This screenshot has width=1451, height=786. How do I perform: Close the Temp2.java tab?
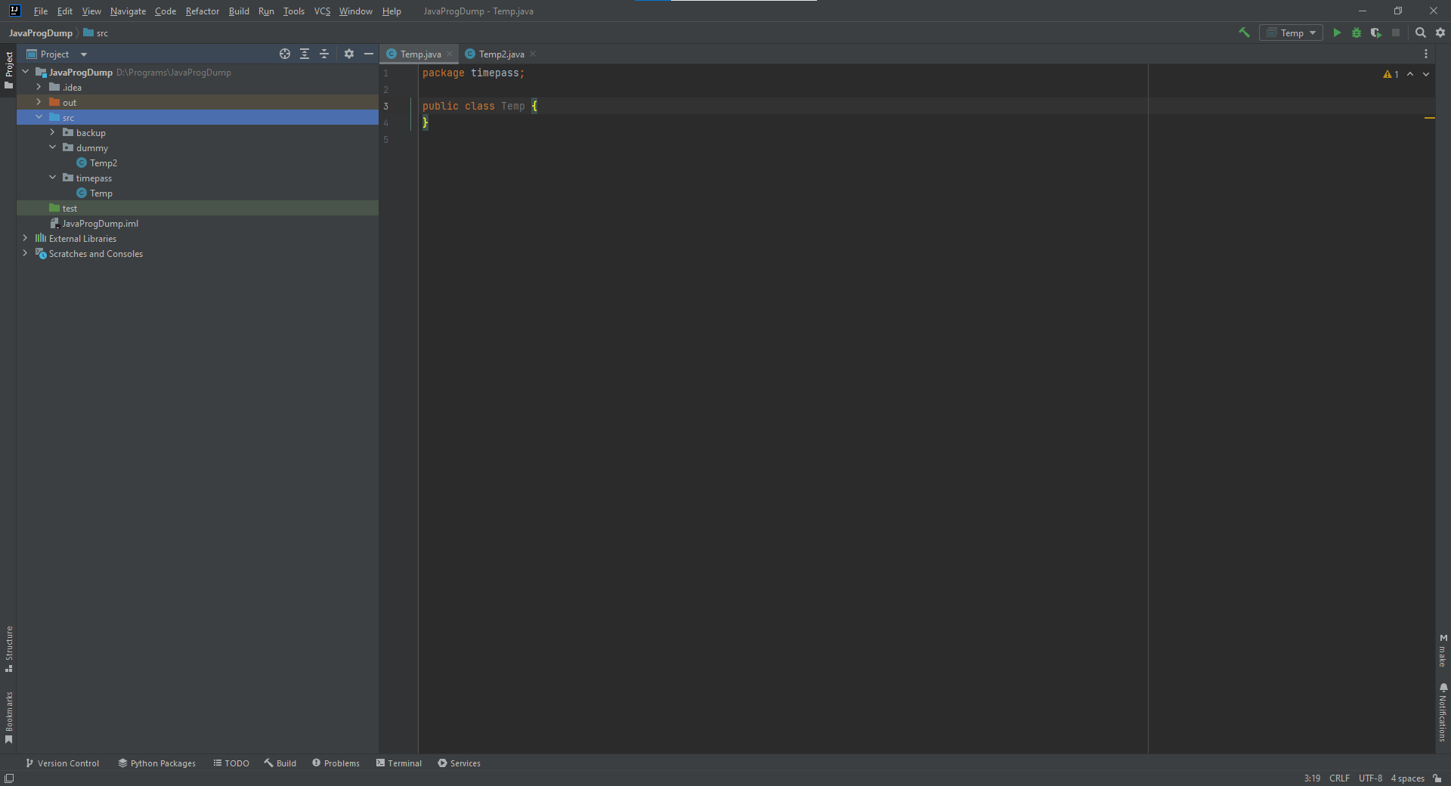point(533,54)
